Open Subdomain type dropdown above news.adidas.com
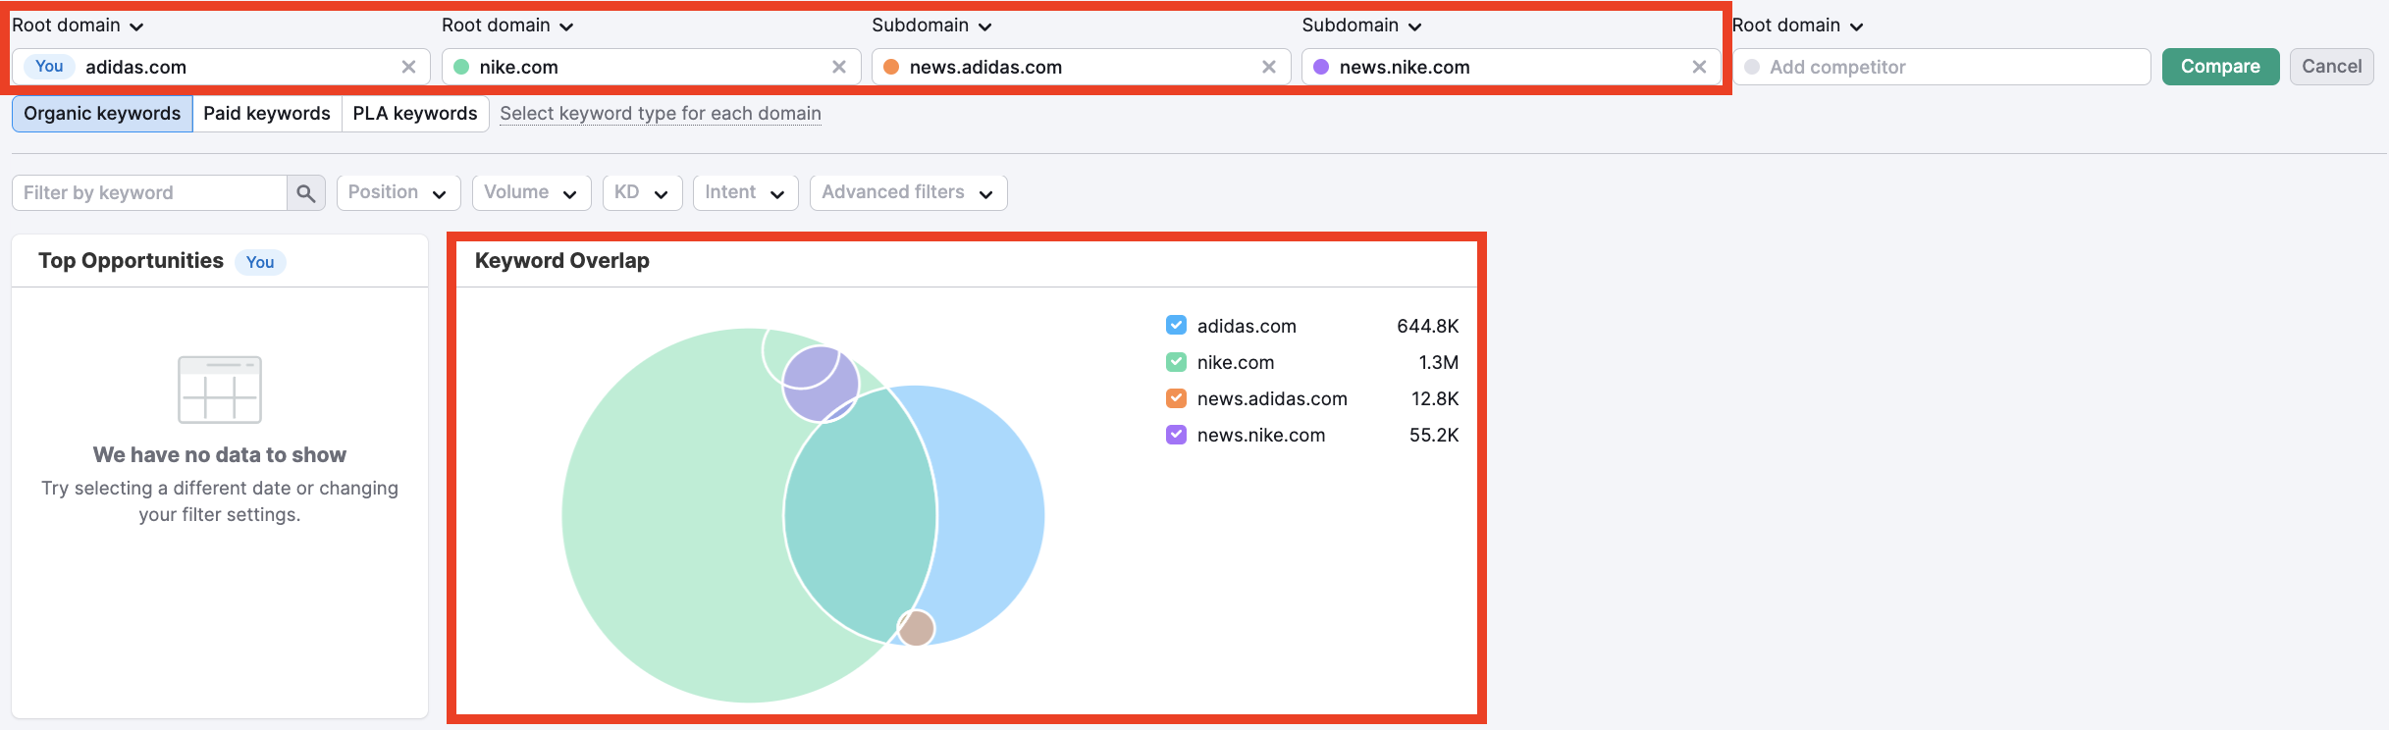 coord(931,26)
